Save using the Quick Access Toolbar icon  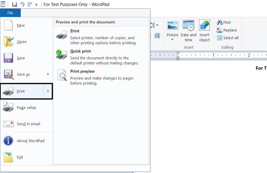pyautogui.click(x=14, y=4)
